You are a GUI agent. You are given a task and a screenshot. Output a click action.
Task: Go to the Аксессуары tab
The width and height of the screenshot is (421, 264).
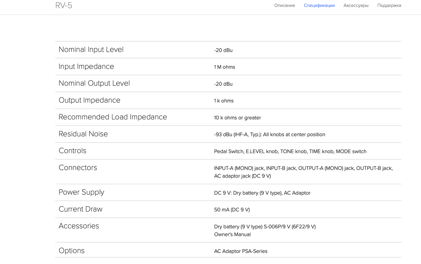point(356,5)
